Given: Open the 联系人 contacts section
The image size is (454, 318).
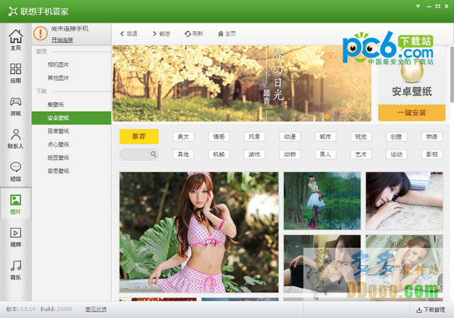Looking at the screenshot, I should click(x=16, y=139).
